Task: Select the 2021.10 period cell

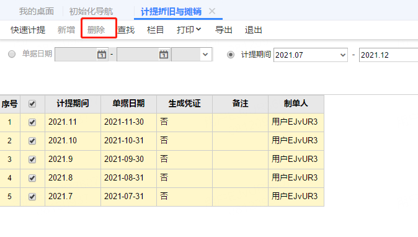Action: (x=73, y=141)
